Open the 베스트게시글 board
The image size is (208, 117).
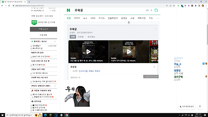click(x=37, y=48)
